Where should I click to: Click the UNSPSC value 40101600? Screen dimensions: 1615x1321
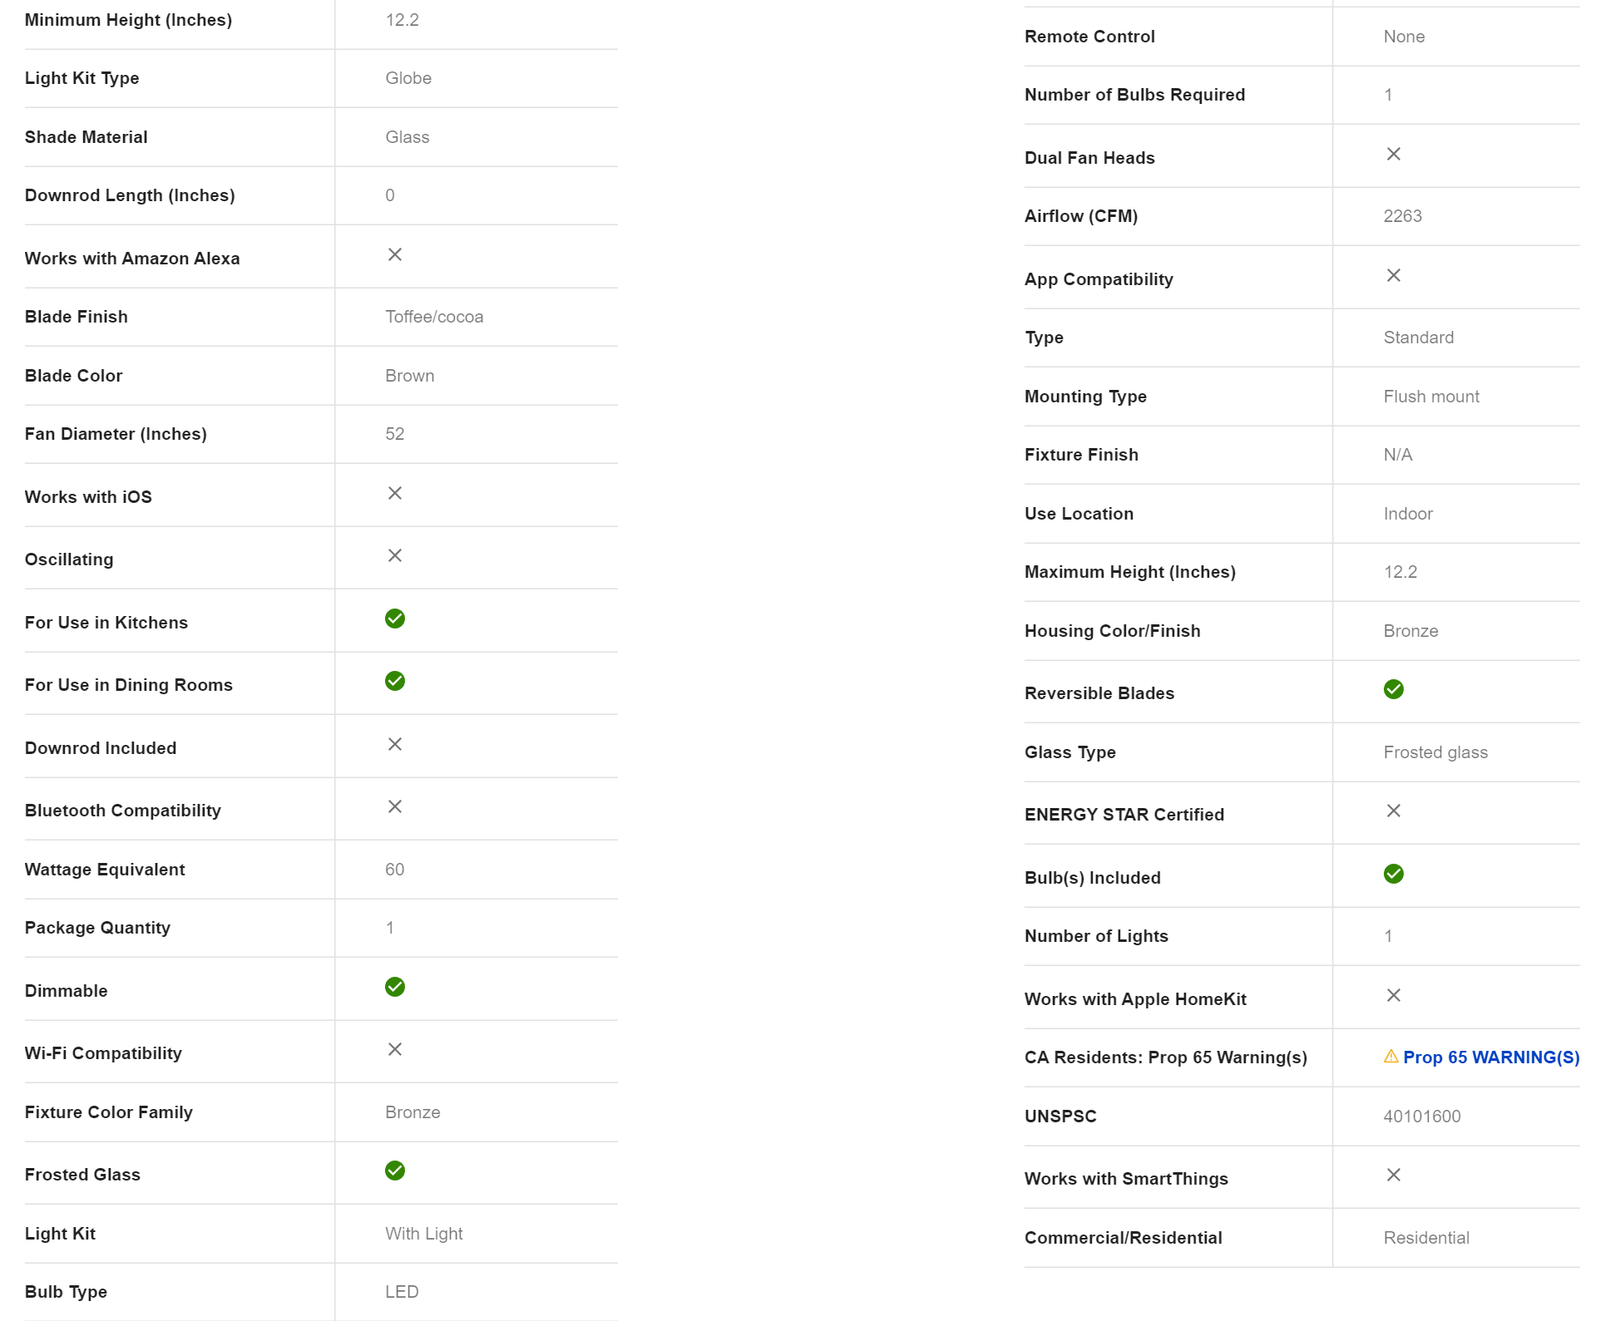(1421, 1116)
